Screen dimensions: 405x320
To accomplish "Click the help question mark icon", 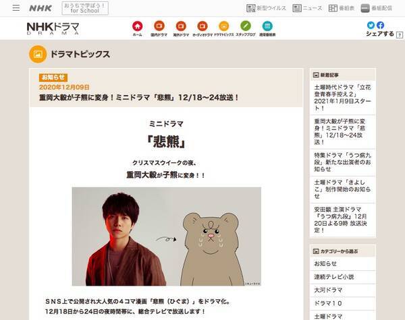I will [400, 35].
